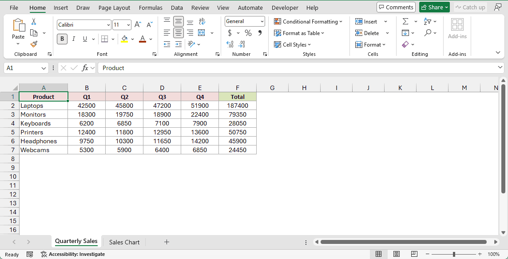Apply Percent style format
Viewport: 508px width, 259px height.
pyautogui.click(x=248, y=33)
